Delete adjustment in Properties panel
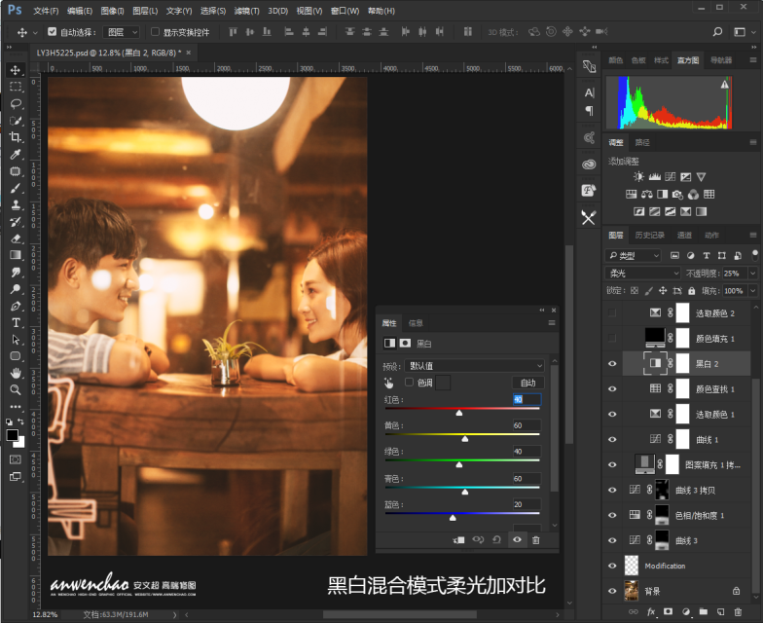763x623 pixels. [535, 539]
